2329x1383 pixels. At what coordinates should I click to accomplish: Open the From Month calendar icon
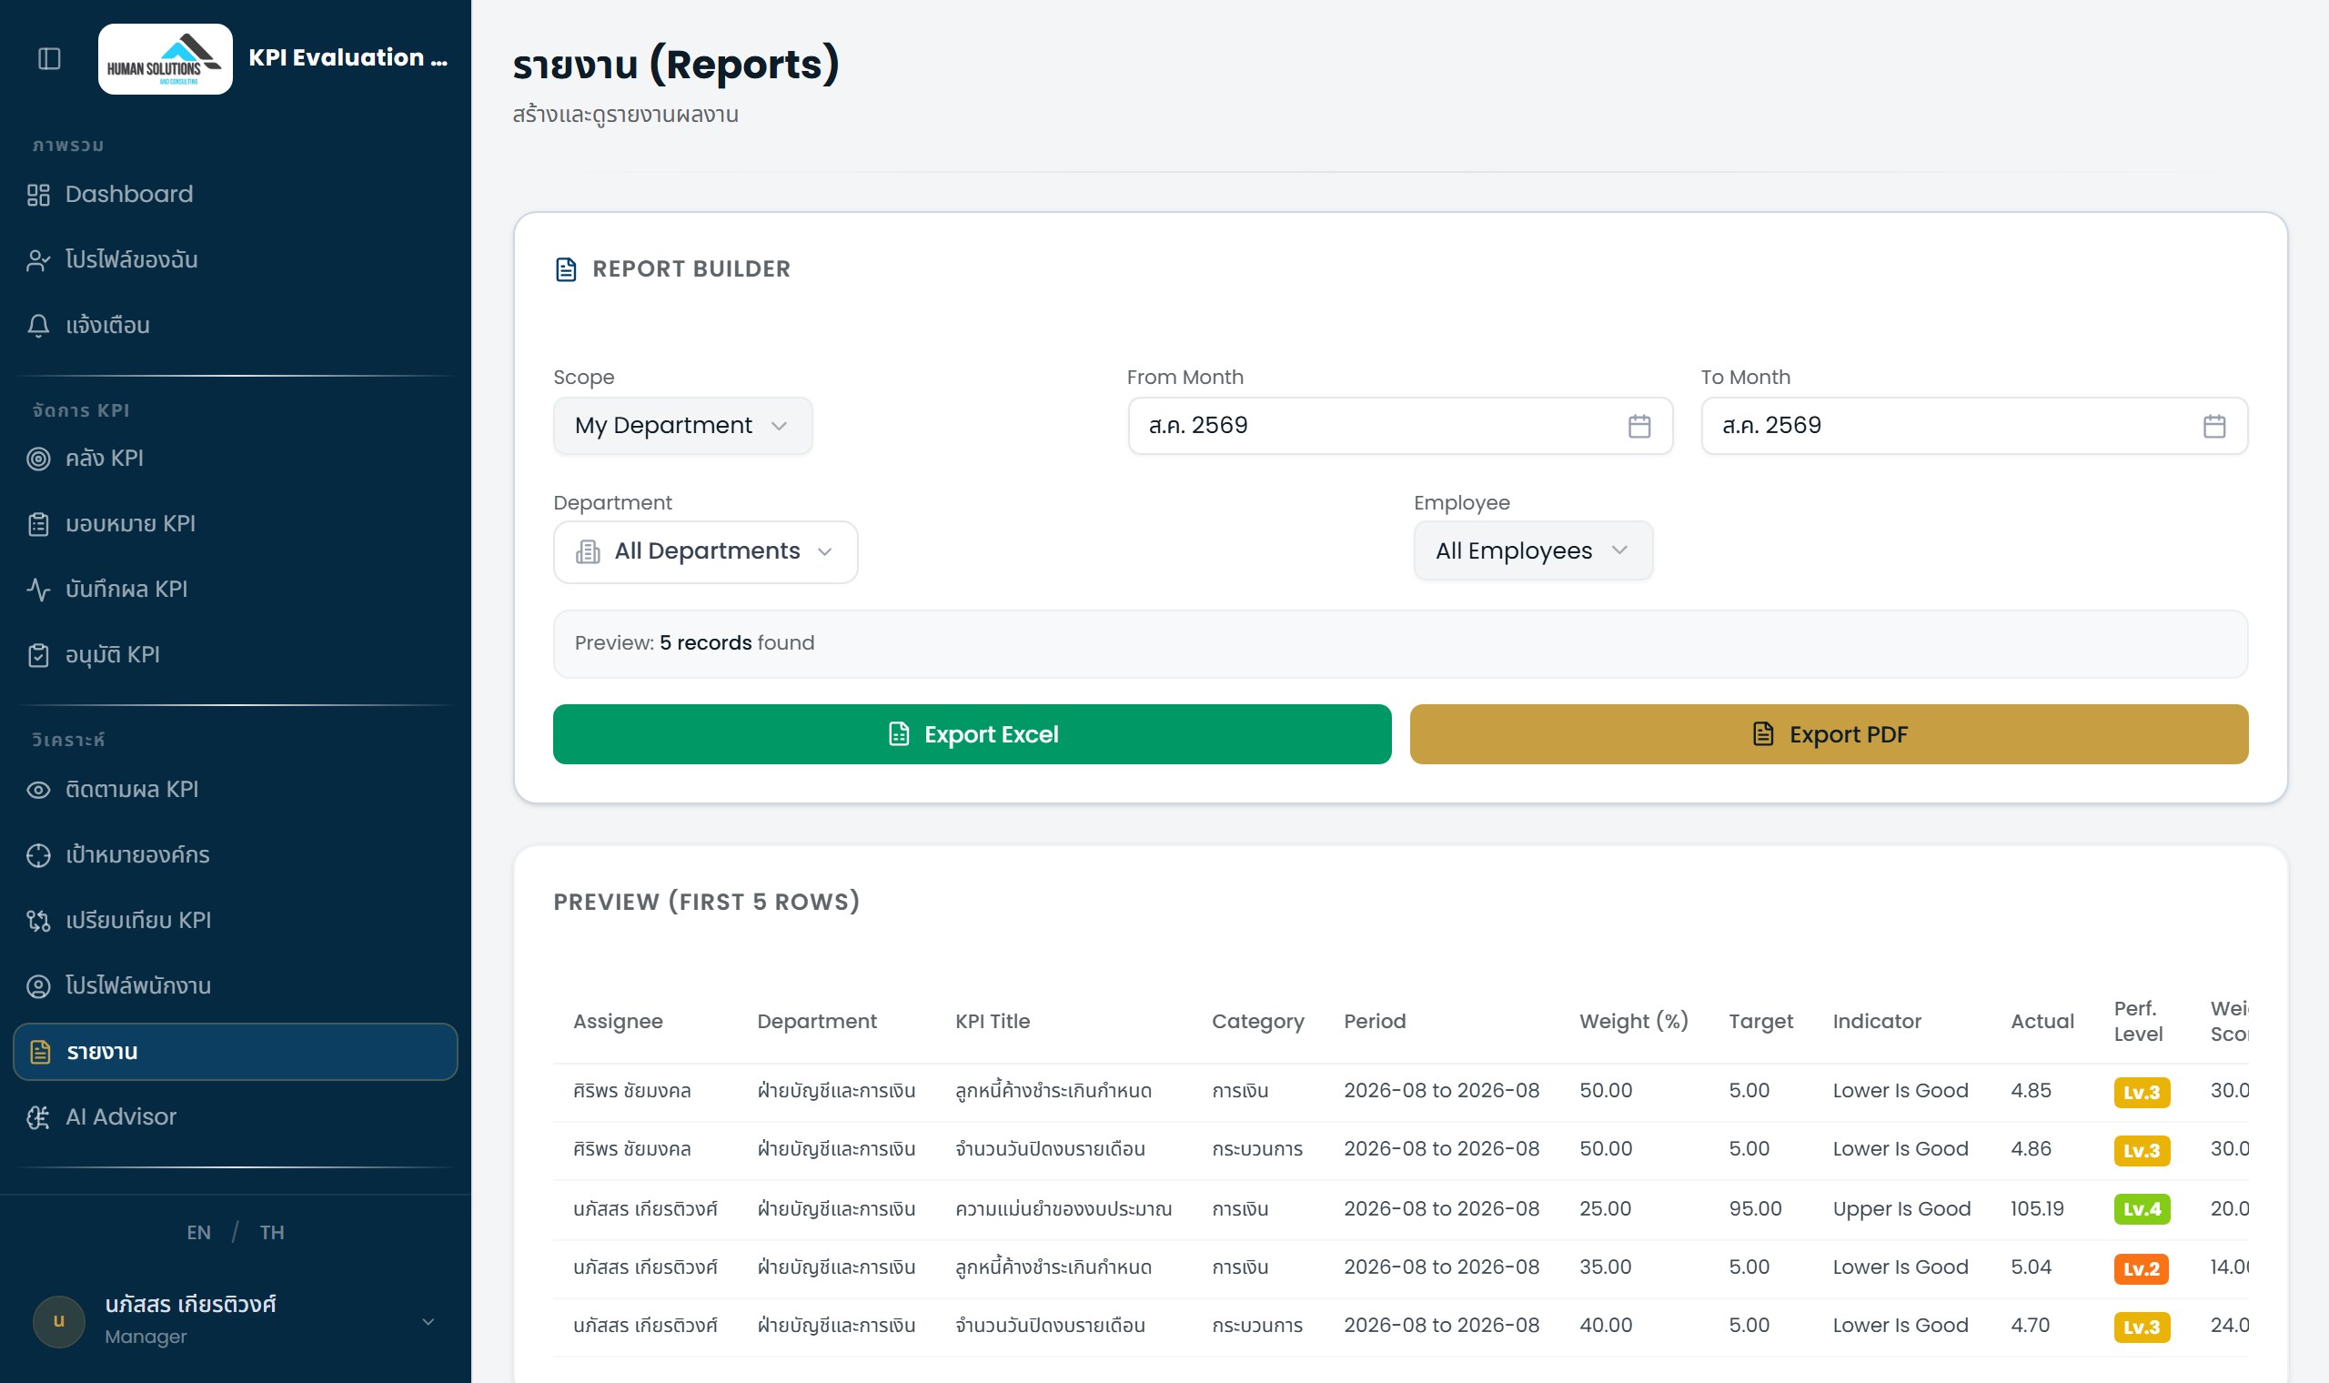[1638, 426]
